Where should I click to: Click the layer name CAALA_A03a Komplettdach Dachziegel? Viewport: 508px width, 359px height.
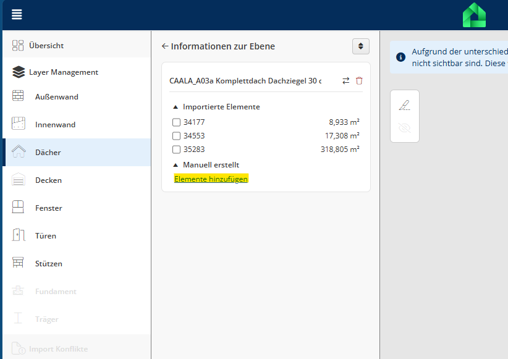(245, 81)
